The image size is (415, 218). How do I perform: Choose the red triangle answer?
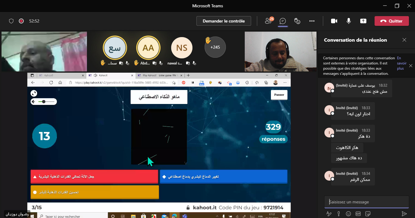(x=94, y=177)
